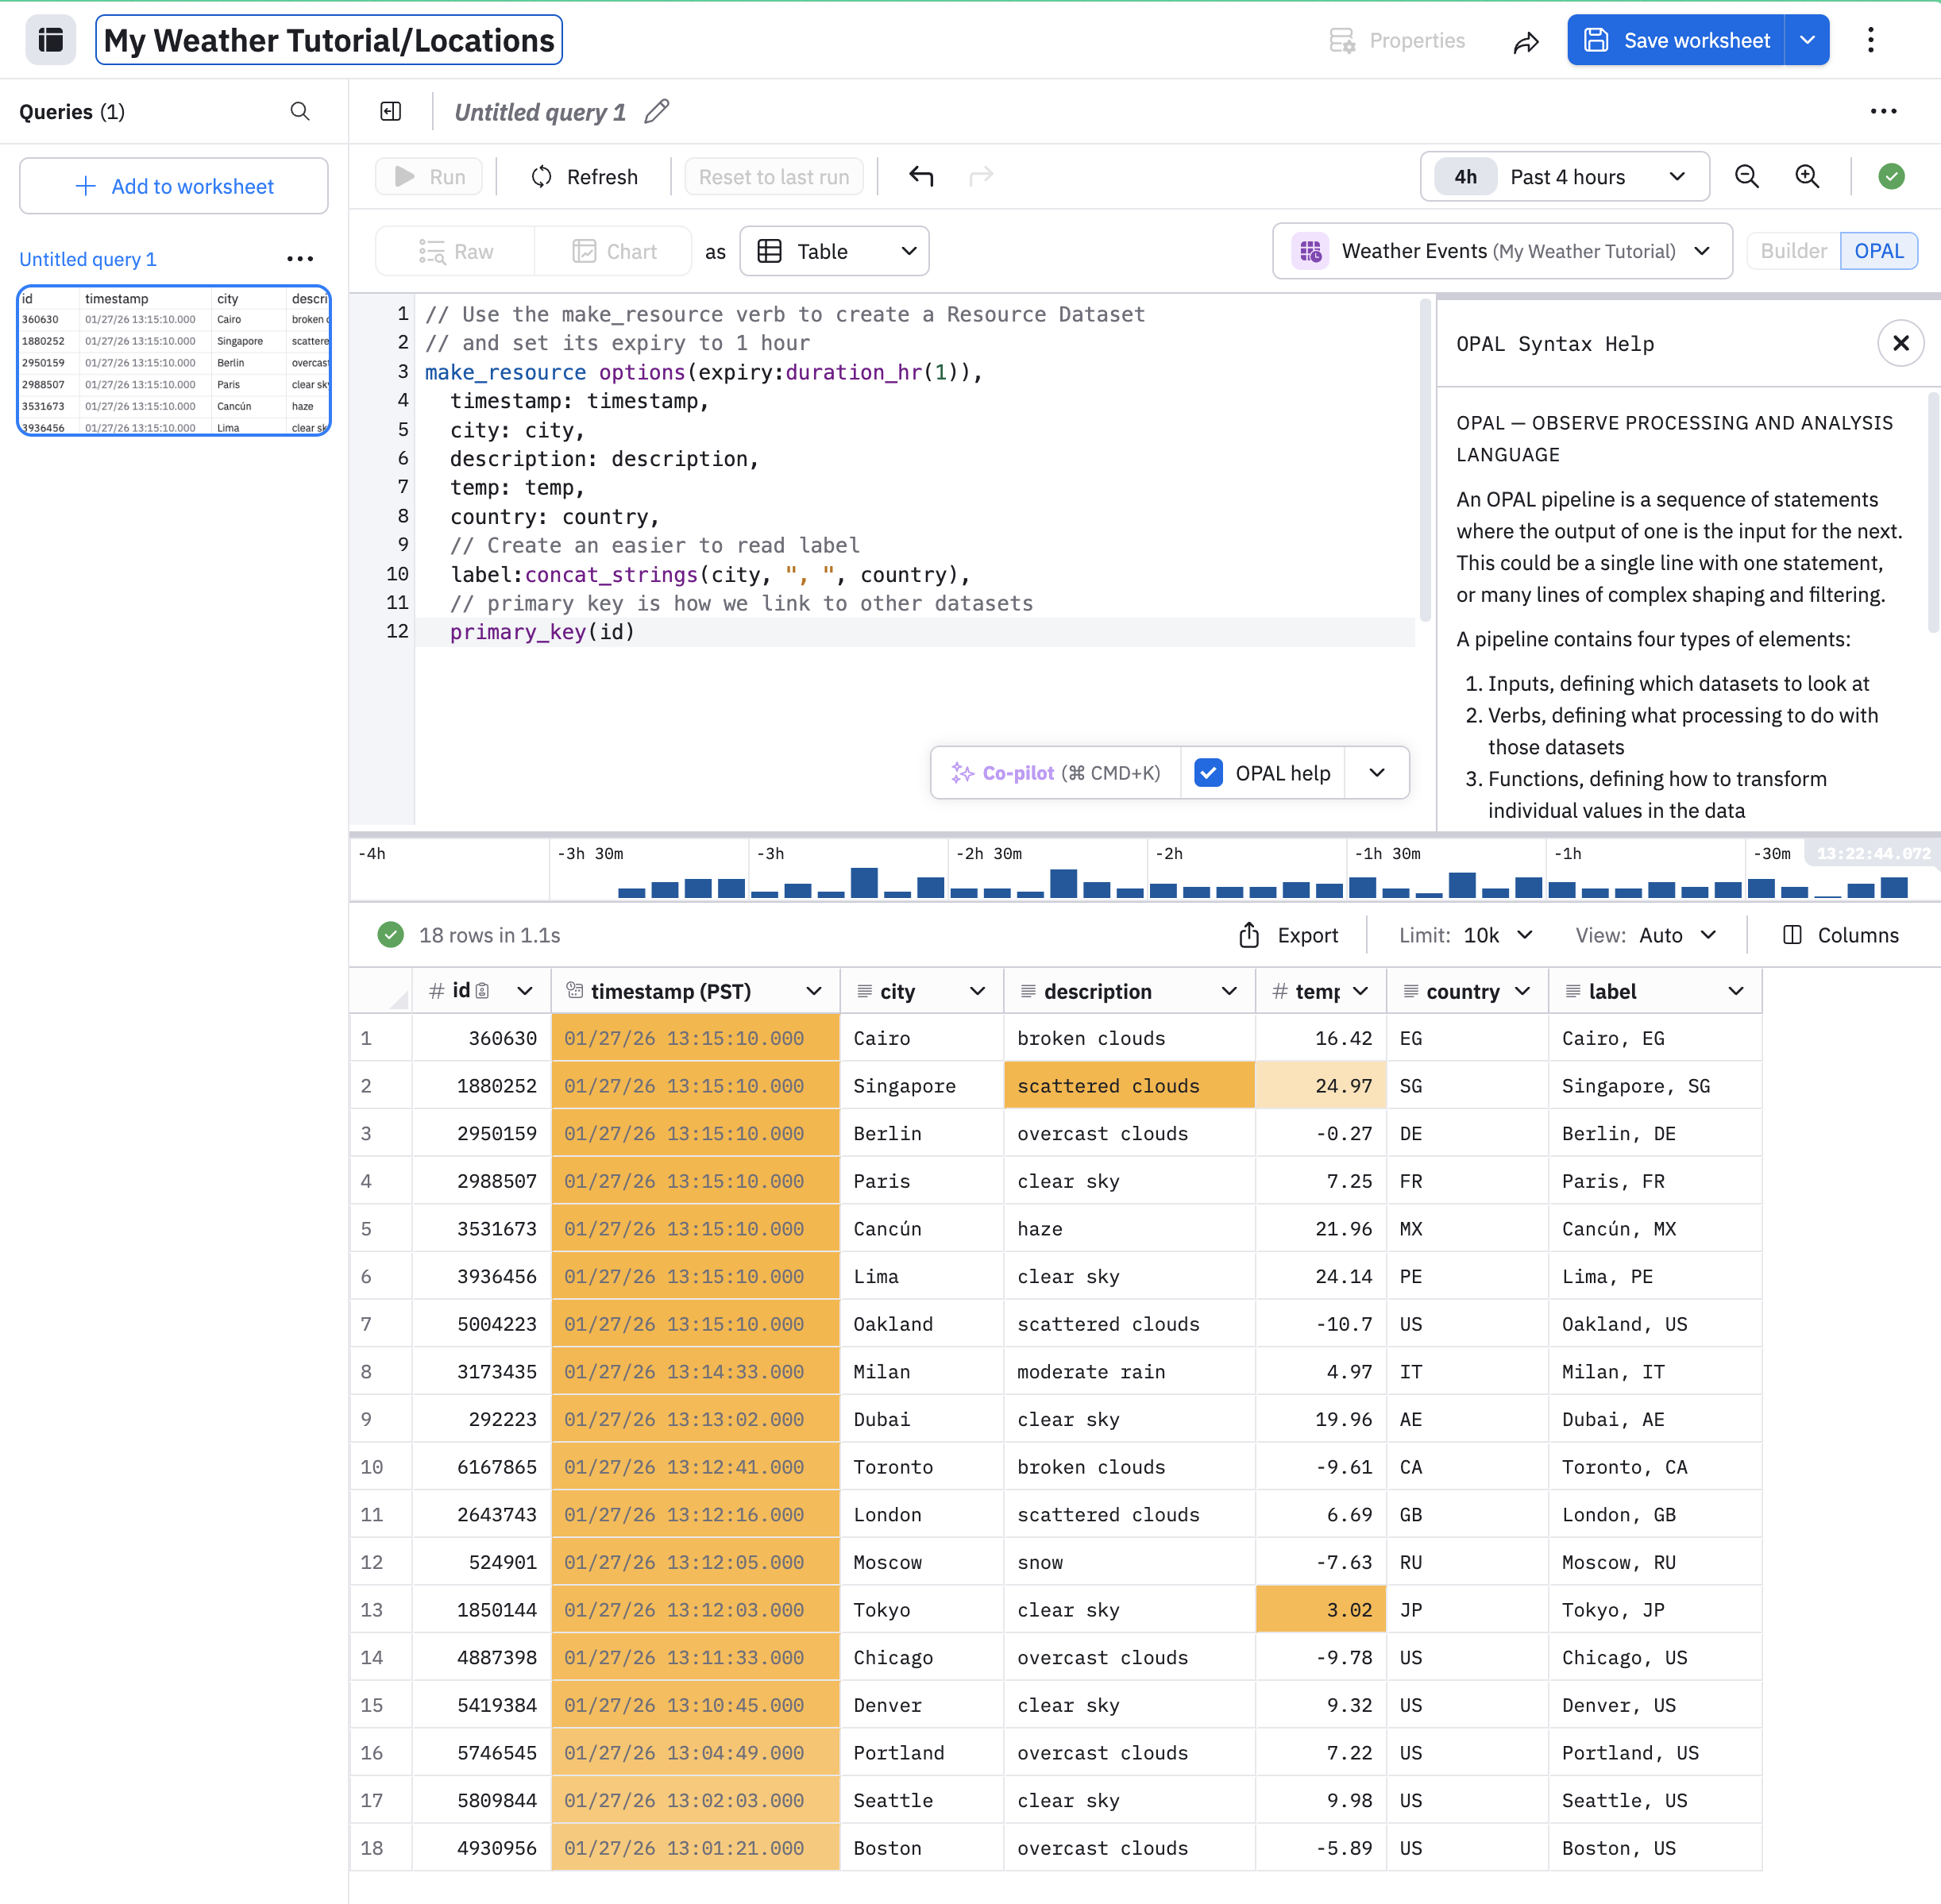Click the search queries magnifier icon
The image size is (1941, 1904).
tap(300, 112)
